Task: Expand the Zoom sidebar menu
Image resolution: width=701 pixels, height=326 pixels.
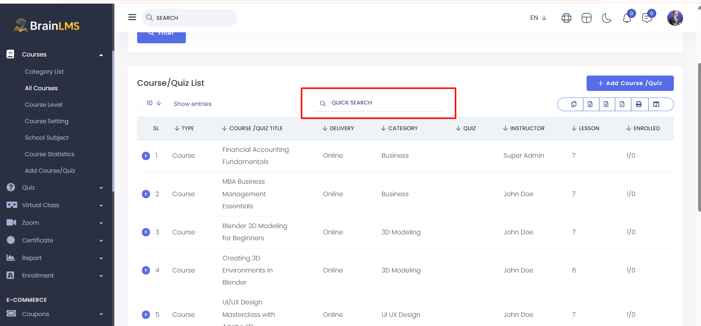Action: coord(55,223)
